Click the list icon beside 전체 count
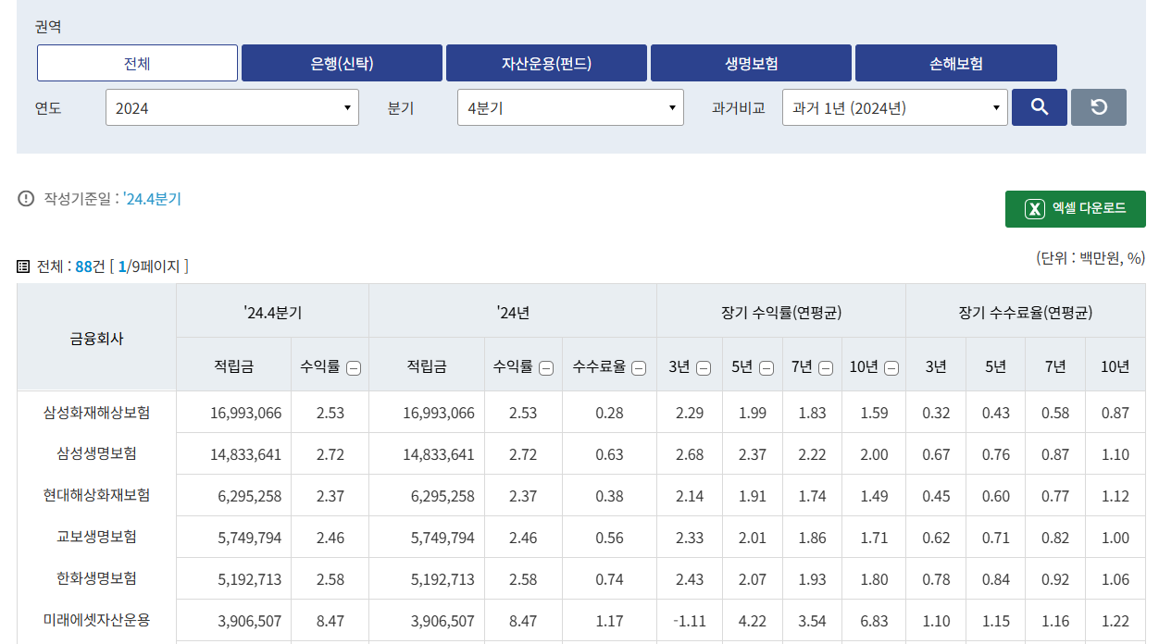Screen dimensions: 1159x644 tap(24, 266)
